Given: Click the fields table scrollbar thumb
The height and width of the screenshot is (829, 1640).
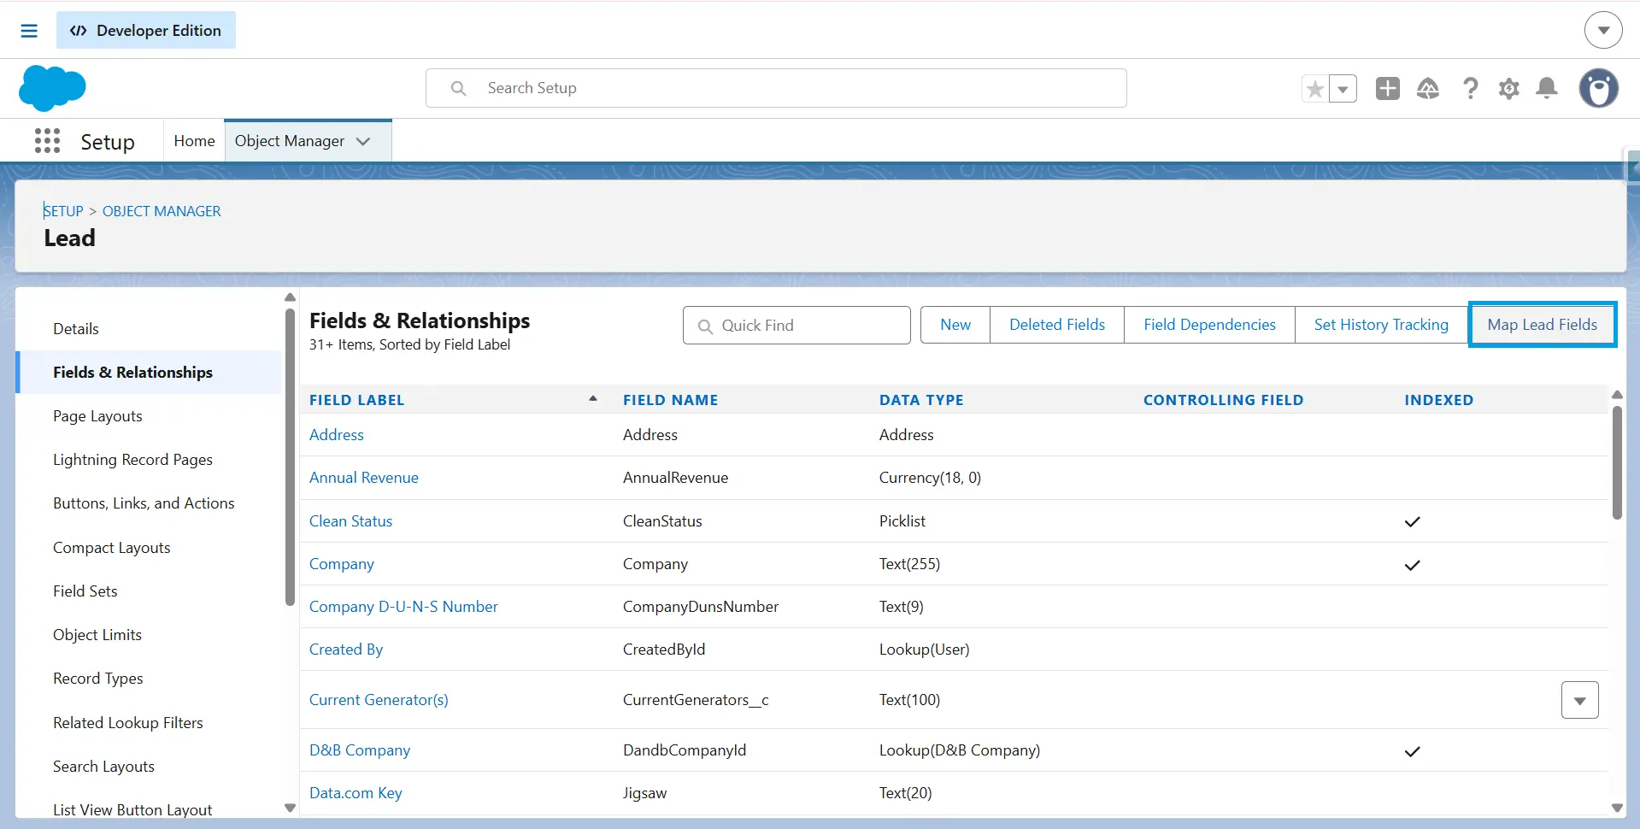Looking at the screenshot, I should pyautogui.click(x=1617, y=462).
